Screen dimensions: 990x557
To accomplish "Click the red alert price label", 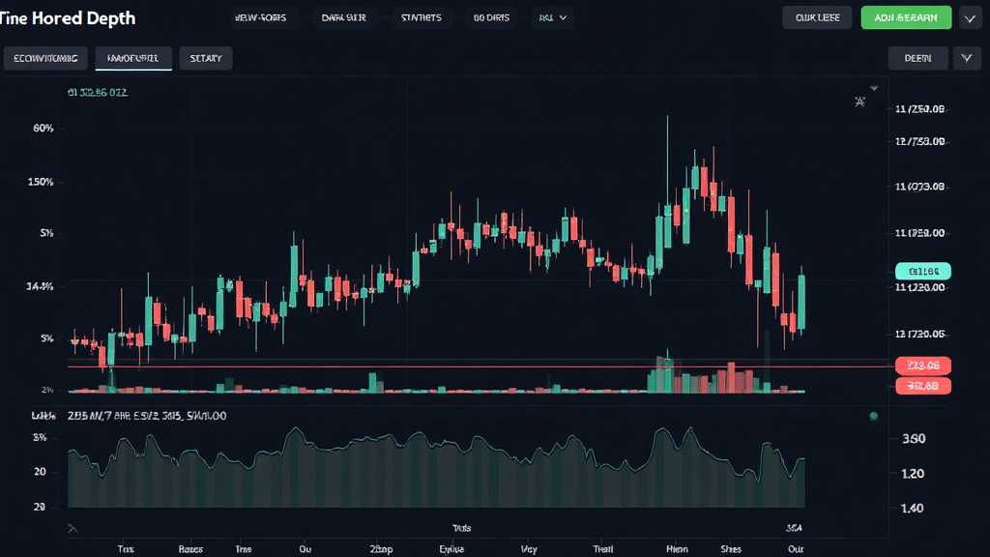I will click(x=921, y=365).
